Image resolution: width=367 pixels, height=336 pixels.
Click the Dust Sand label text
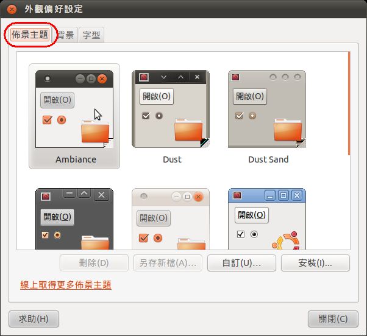tap(268, 159)
